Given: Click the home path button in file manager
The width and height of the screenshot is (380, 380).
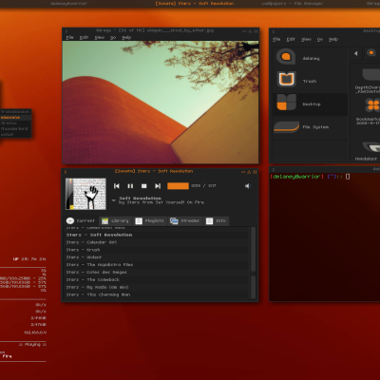Looking at the screenshot, I should (371, 53).
